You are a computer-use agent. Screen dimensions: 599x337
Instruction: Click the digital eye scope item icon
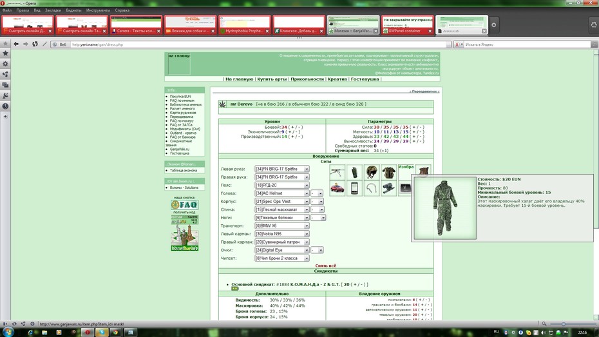click(x=388, y=188)
